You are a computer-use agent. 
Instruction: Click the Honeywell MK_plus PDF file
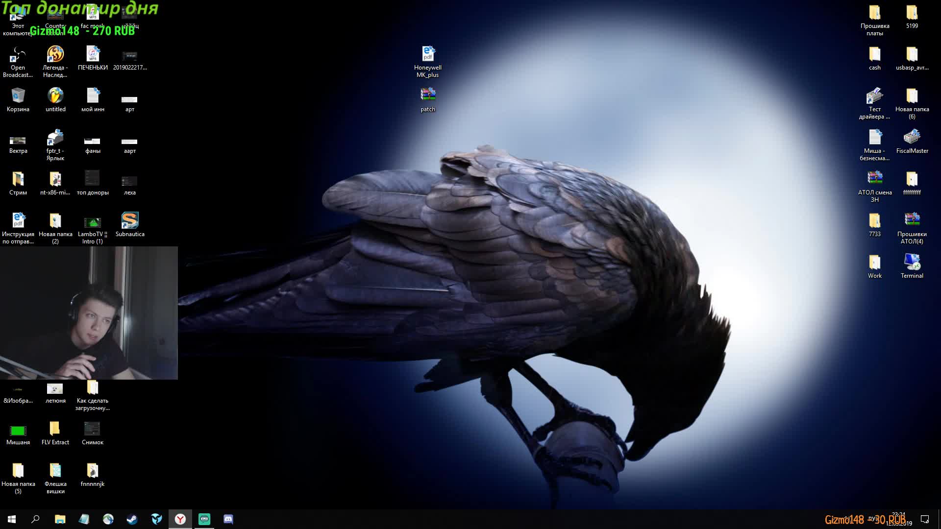pyautogui.click(x=427, y=54)
